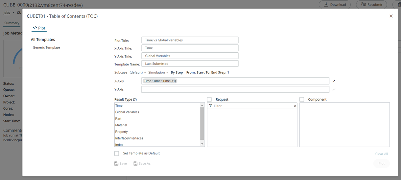Click the Result Type list scrollbar thumb

point(202,123)
